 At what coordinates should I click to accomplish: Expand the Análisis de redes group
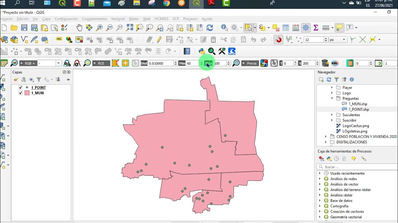320,179
